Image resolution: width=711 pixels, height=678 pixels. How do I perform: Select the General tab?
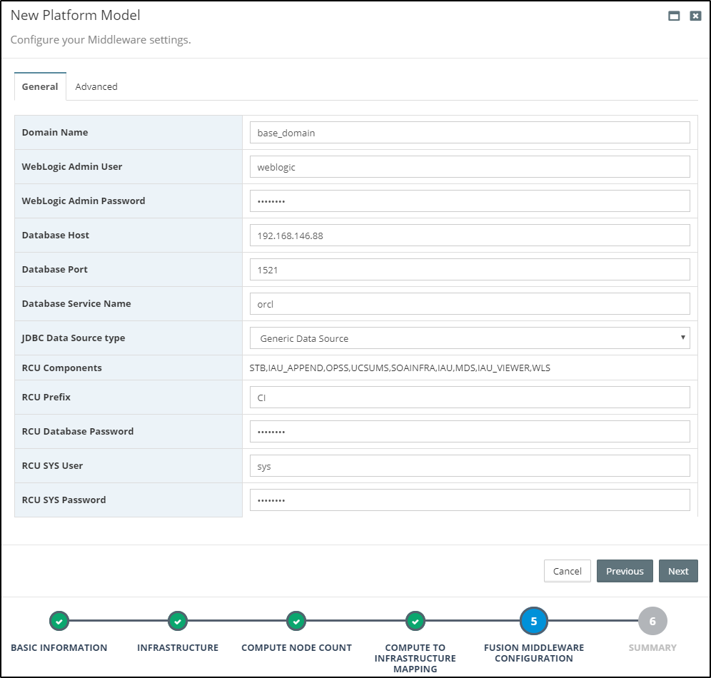pos(40,86)
